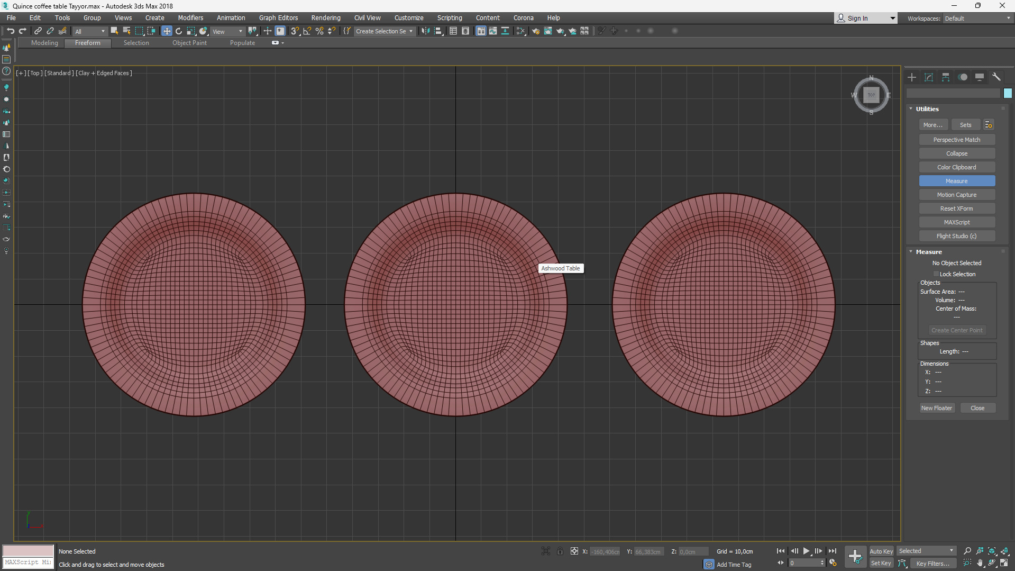Open the Motion command panel tab
Screen dimensions: 1015x571
coord(963,77)
